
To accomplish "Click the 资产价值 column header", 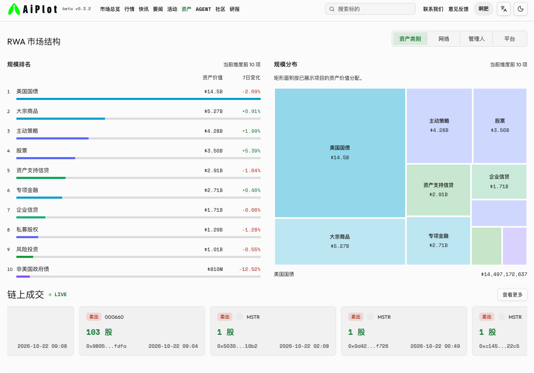I will pyautogui.click(x=213, y=77).
